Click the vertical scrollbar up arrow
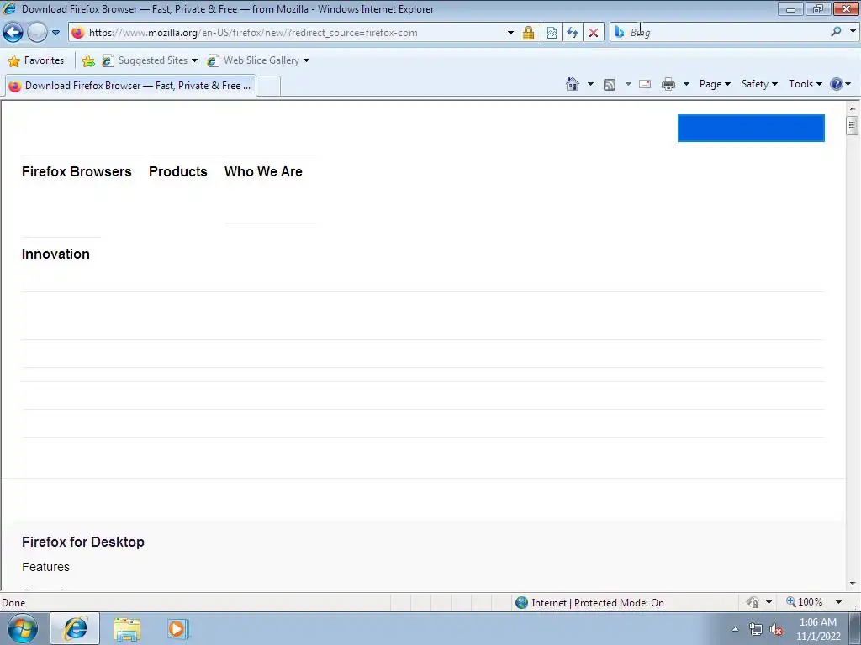The width and height of the screenshot is (861, 645). 853,108
